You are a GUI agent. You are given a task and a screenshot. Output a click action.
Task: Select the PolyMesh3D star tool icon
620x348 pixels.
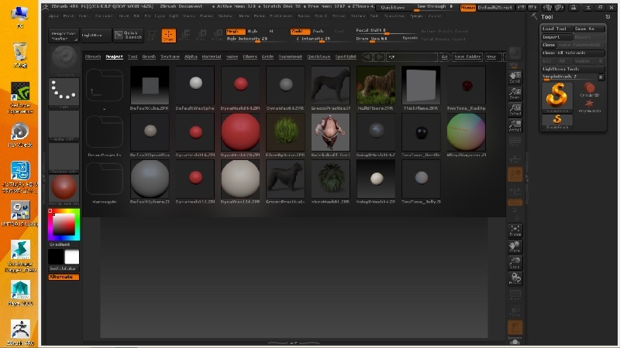[589, 105]
